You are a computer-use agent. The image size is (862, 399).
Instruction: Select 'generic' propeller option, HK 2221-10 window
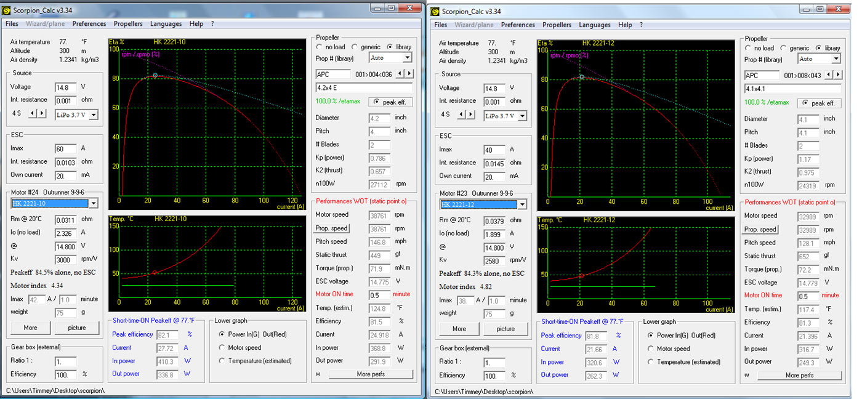pyautogui.click(x=355, y=47)
